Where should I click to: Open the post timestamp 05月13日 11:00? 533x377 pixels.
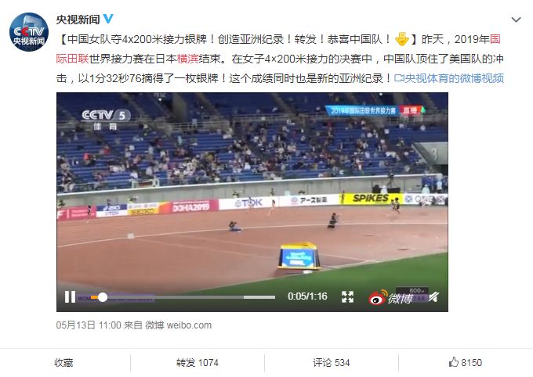point(89,325)
